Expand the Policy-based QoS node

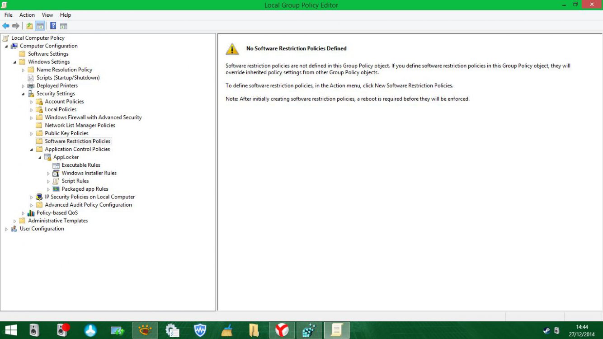(x=23, y=213)
